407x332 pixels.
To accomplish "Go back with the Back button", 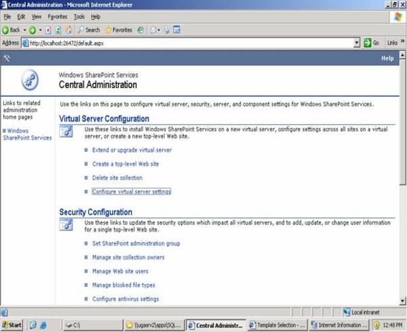I will (x=11, y=30).
